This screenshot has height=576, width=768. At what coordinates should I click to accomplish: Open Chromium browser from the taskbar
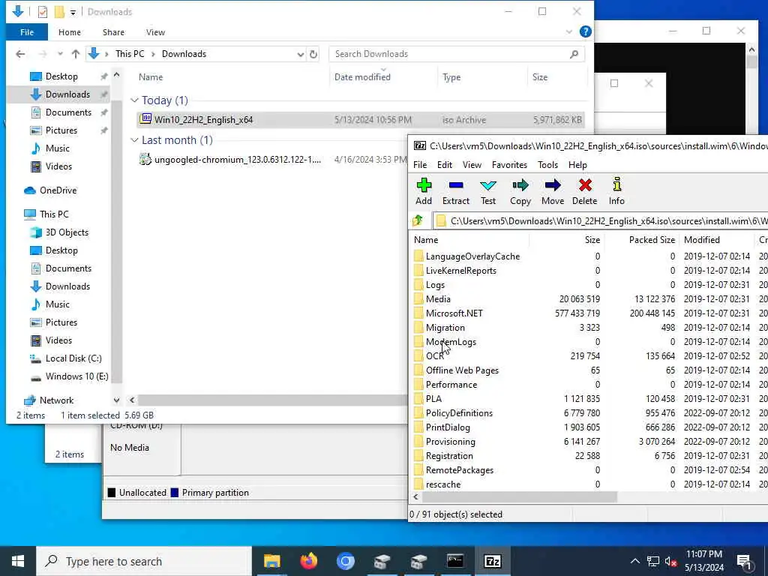pos(345,561)
